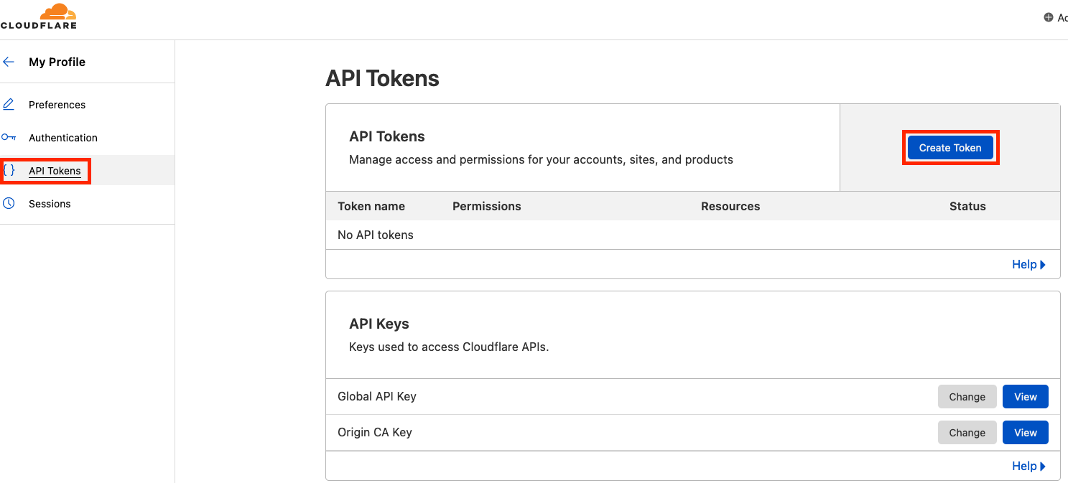Click the Help arrow icon under the token table

[x=1042, y=264]
